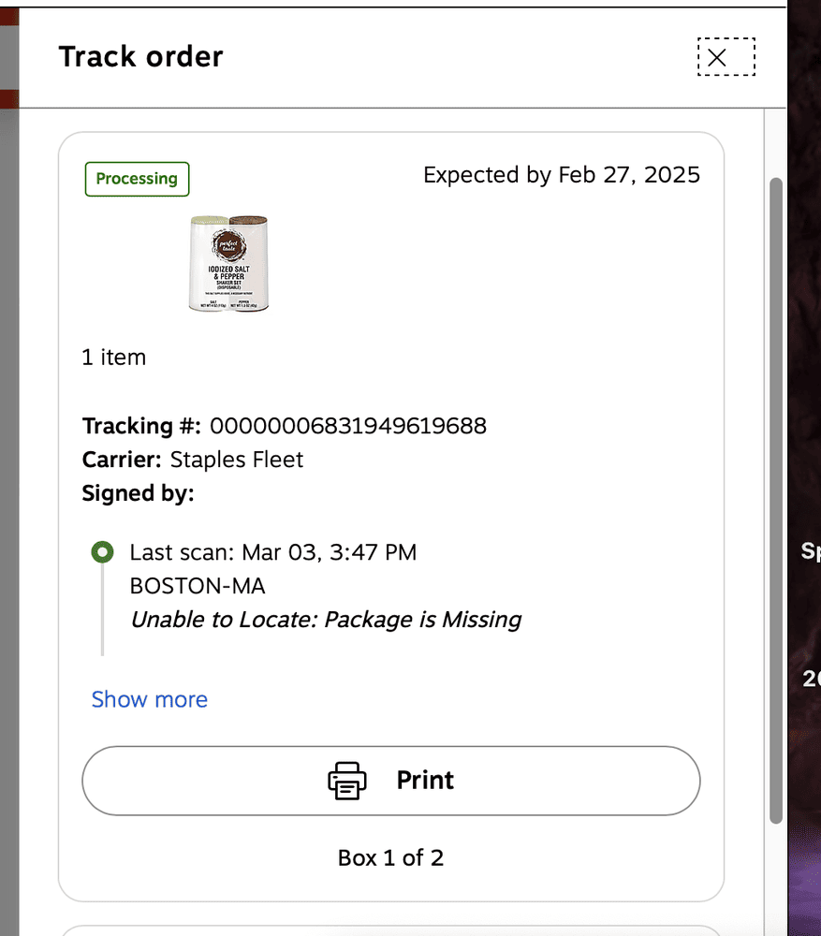Click the BOSTON-MA scan location
Viewport: 821px width, 936px height.
(x=198, y=586)
